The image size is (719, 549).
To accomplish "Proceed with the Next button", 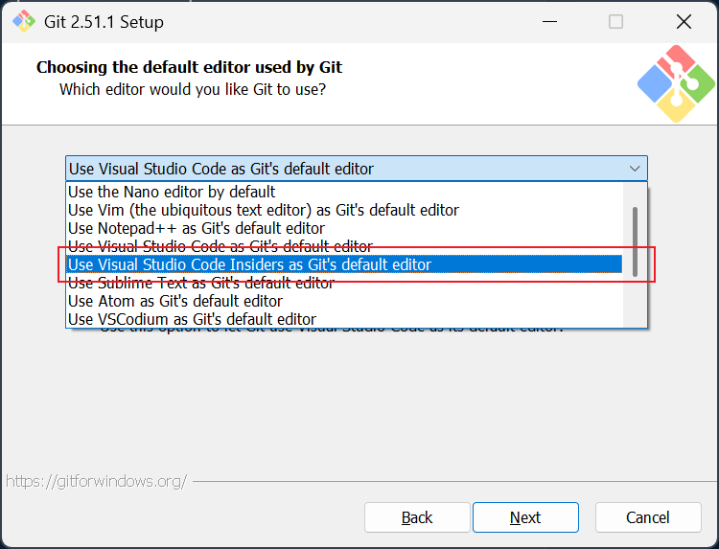I will 525,517.
